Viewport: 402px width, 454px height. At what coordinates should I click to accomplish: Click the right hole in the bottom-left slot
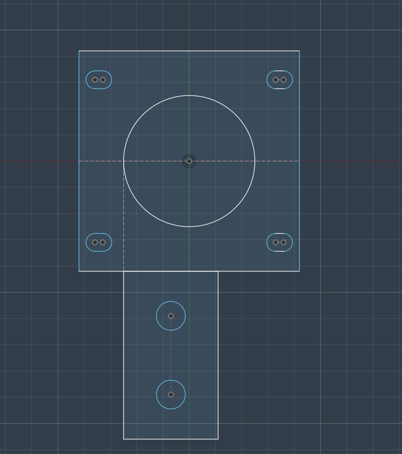(102, 242)
